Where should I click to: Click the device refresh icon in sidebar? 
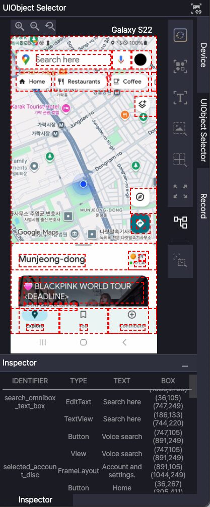click(x=180, y=35)
